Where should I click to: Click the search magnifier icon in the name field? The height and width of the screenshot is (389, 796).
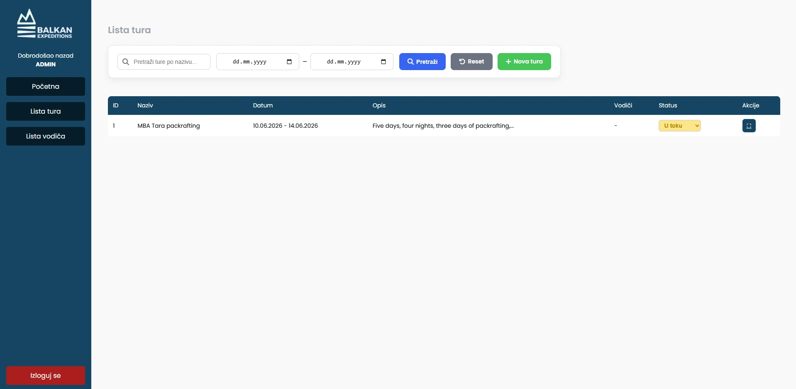pyautogui.click(x=126, y=62)
